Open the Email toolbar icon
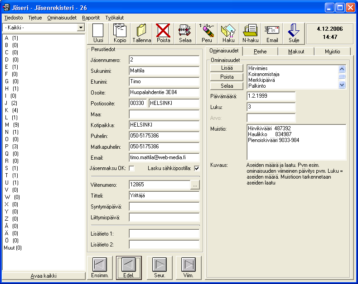The height and width of the screenshot is (284, 358). (x=272, y=33)
